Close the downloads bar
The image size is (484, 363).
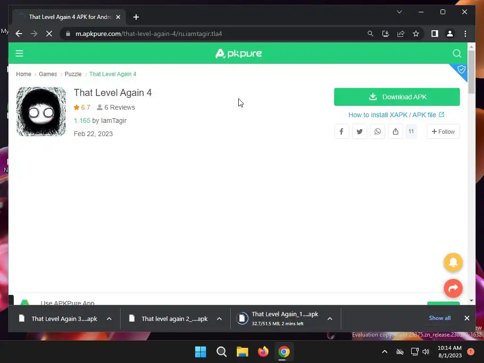click(x=467, y=318)
